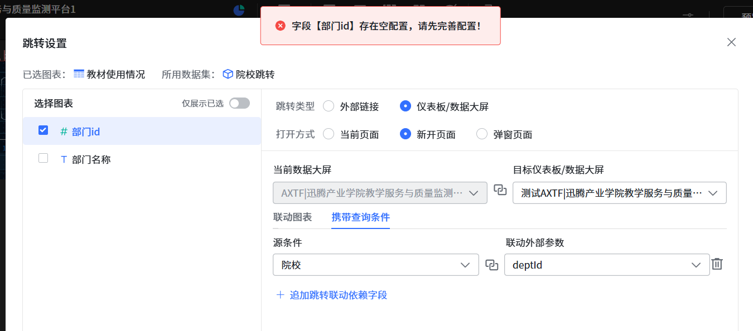This screenshot has width=753, height=331.
Task: Close the jump settings dialog
Action: click(731, 42)
